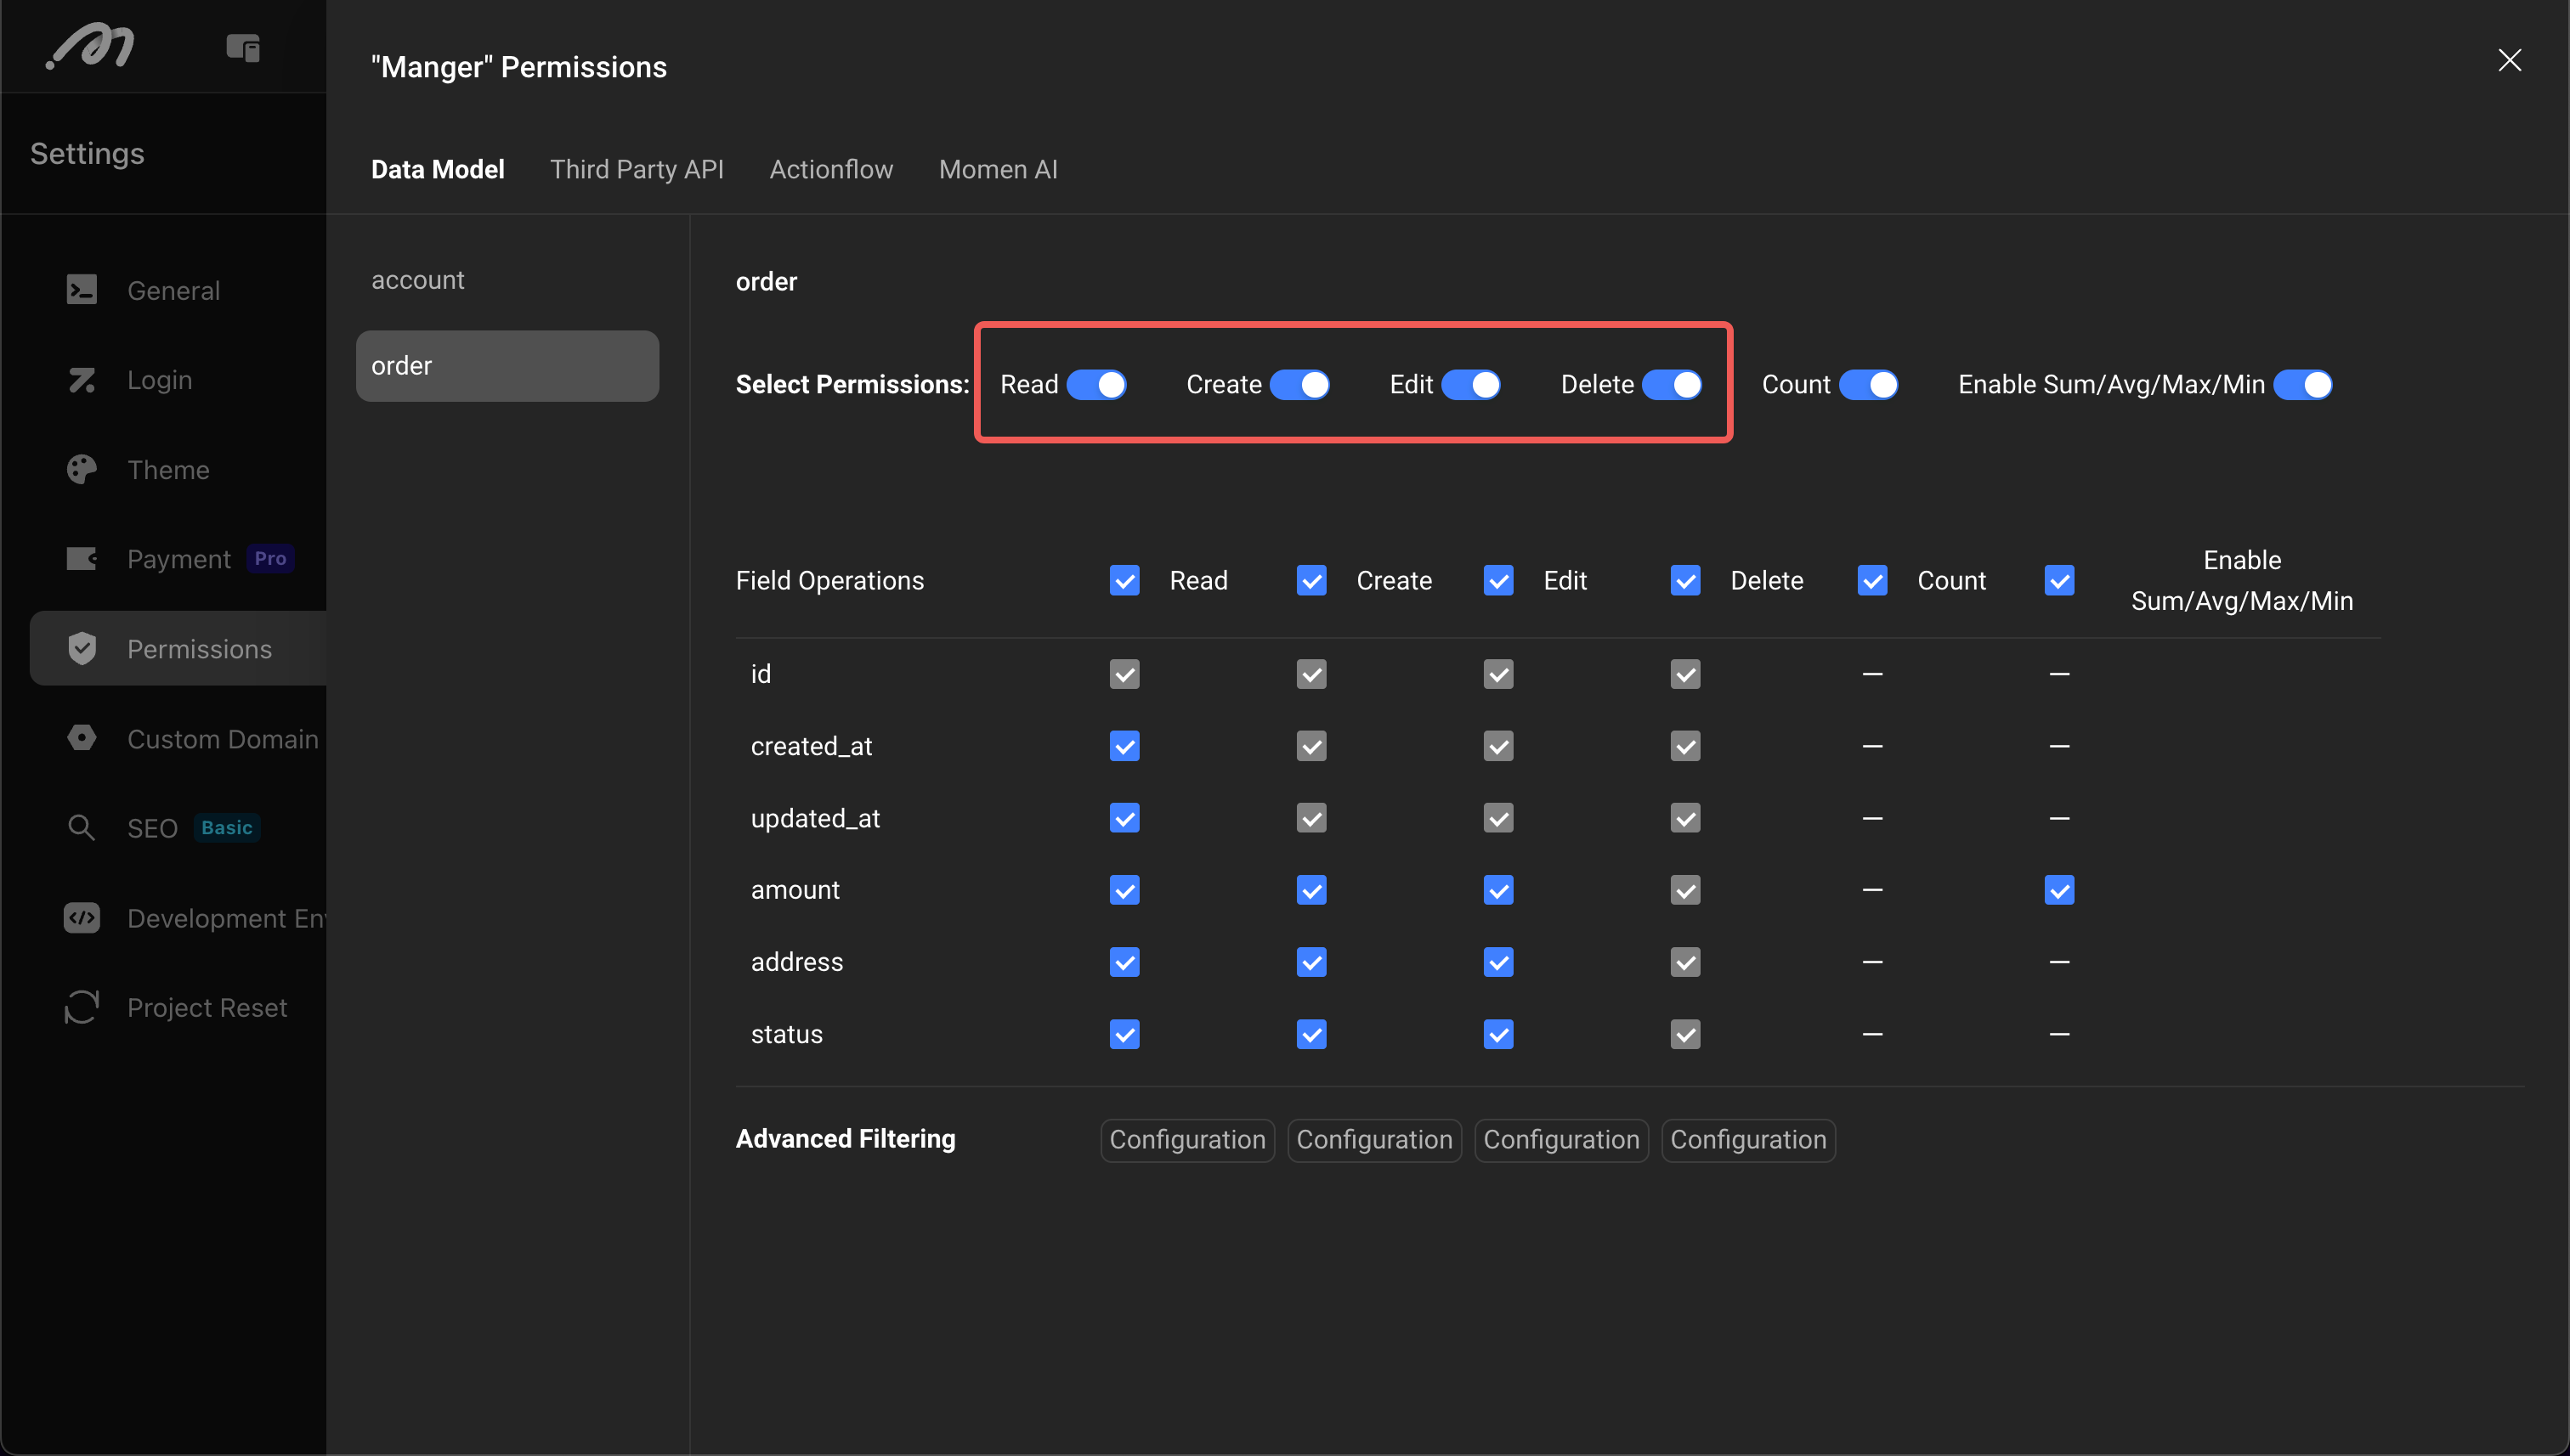Open Edit advanced filtering Configuration

(x=1561, y=1140)
